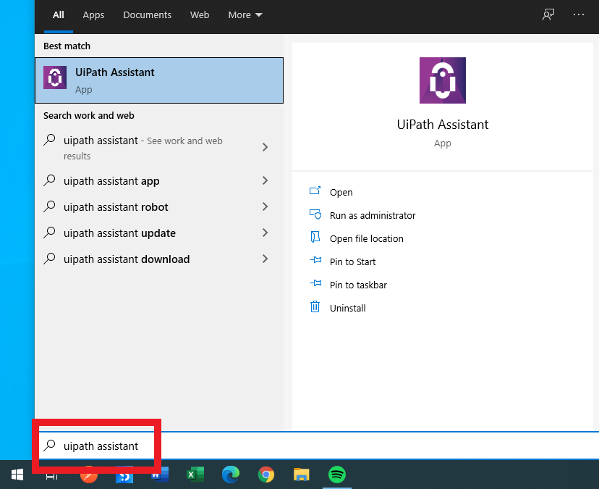
Task: Choose Pin to Start
Action: coord(352,262)
